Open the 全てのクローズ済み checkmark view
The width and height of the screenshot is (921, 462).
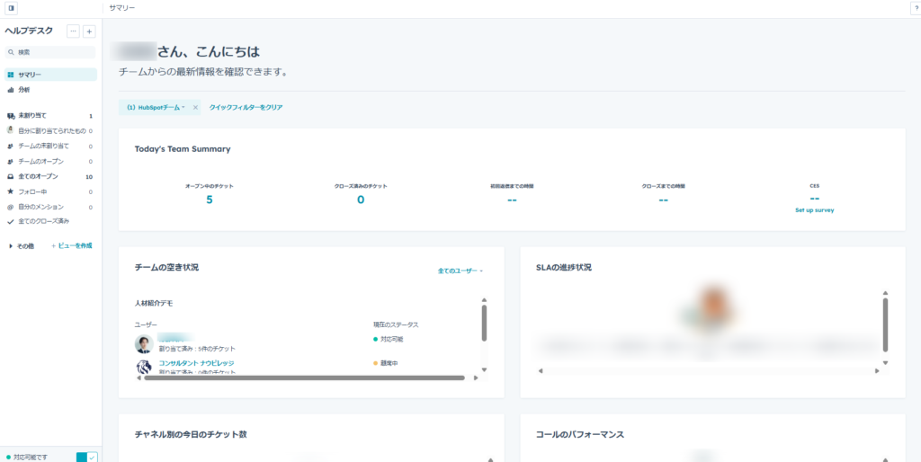click(x=50, y=221)
